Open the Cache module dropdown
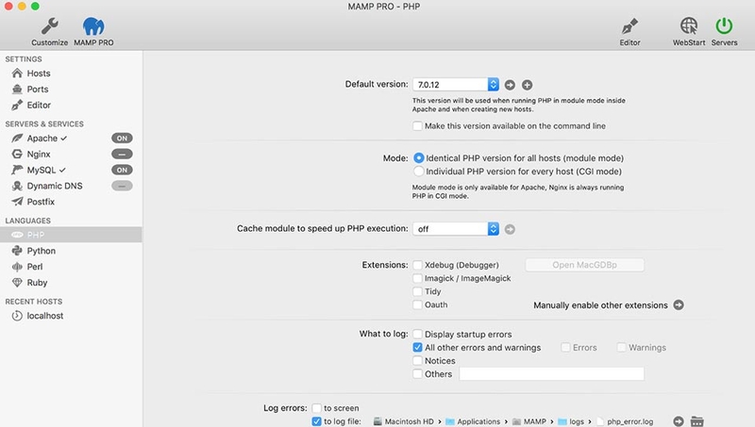755x427 pixels. coord(456,229)
